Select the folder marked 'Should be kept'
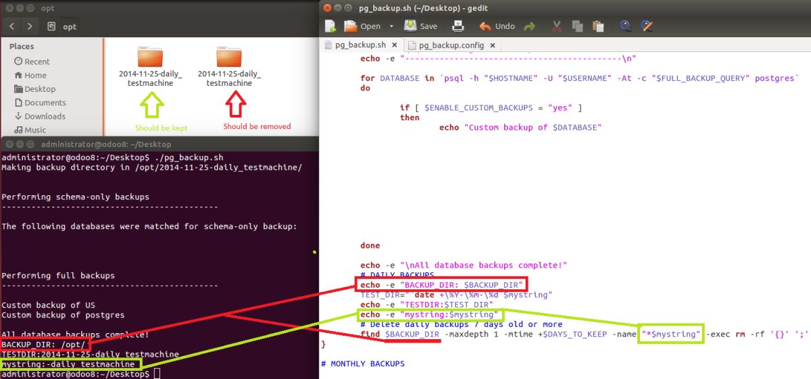This screenshot has width=811, height=379. click(x=150, y=66)
